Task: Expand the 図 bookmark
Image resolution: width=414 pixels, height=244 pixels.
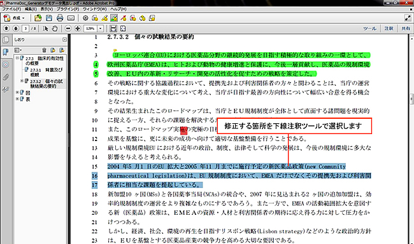Action: (x=17, y=93)
